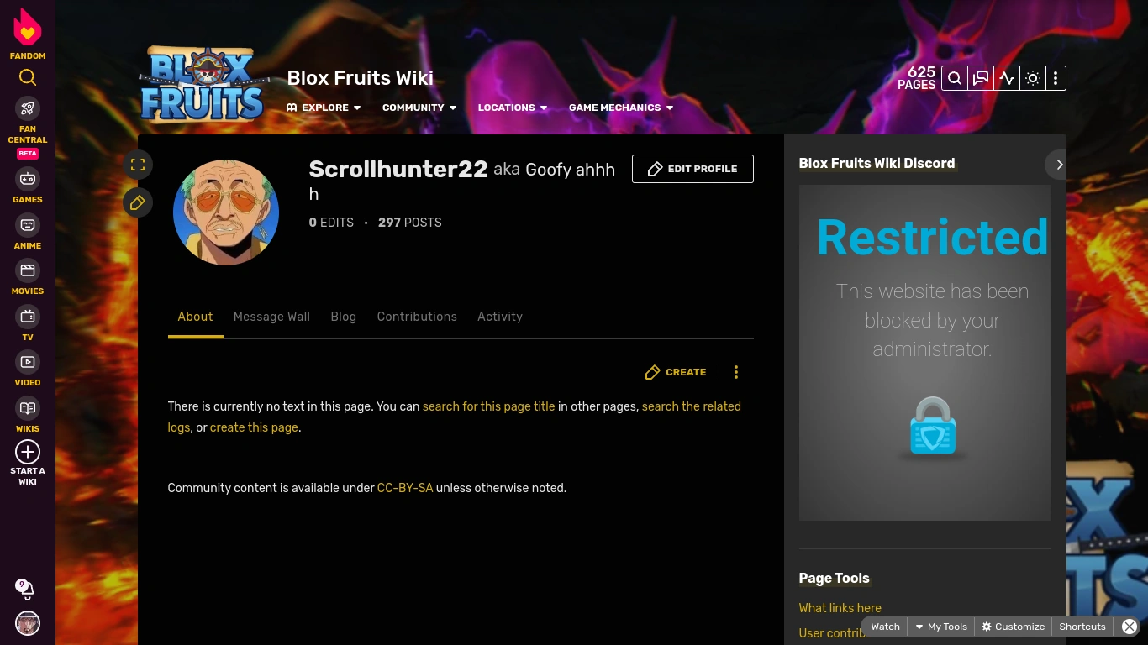
Task: Expand the Explore dropdown menu
Action: point(324,107)
